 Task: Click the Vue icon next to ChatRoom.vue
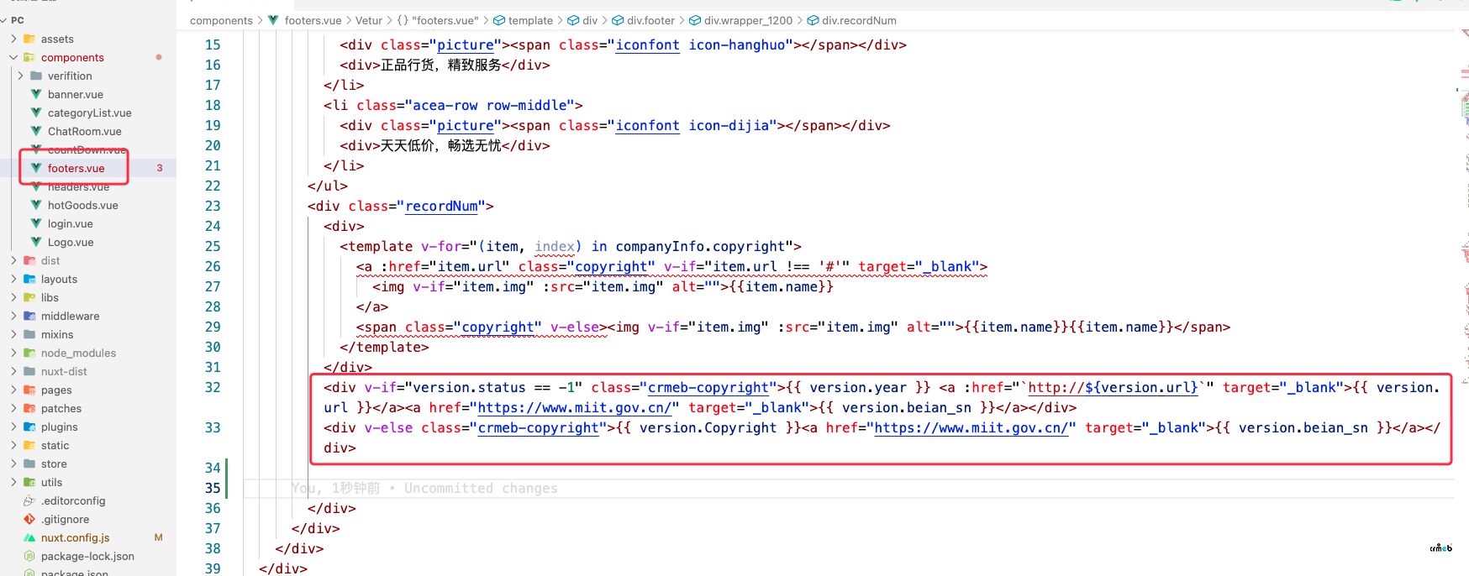(36, 131)
